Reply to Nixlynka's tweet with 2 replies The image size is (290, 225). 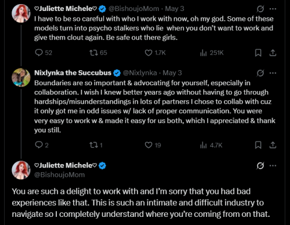pyautogui.click(x=42, y=145)
